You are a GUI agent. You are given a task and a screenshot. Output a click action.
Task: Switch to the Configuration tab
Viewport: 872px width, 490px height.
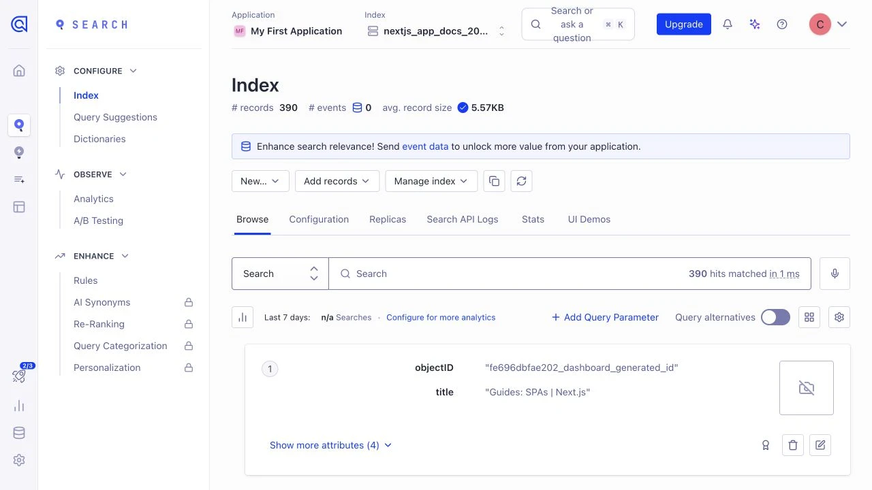pyautogui.click(x=319, y=219)
